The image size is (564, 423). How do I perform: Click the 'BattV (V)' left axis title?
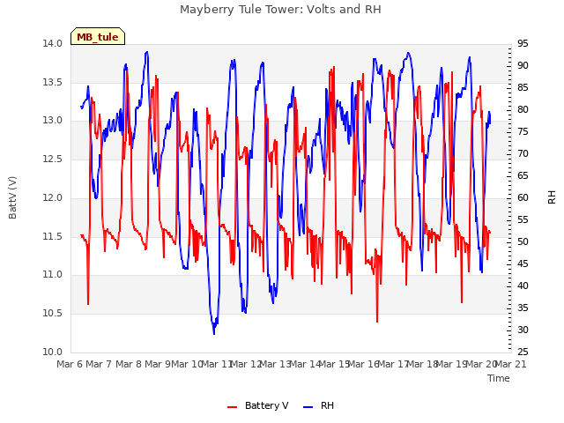click(x=12, y=197)
